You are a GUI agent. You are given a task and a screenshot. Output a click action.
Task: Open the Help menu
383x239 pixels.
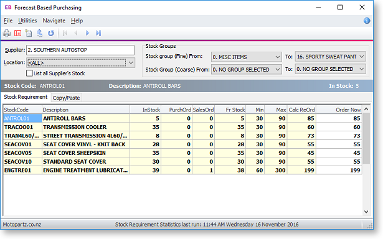point(77,21)
